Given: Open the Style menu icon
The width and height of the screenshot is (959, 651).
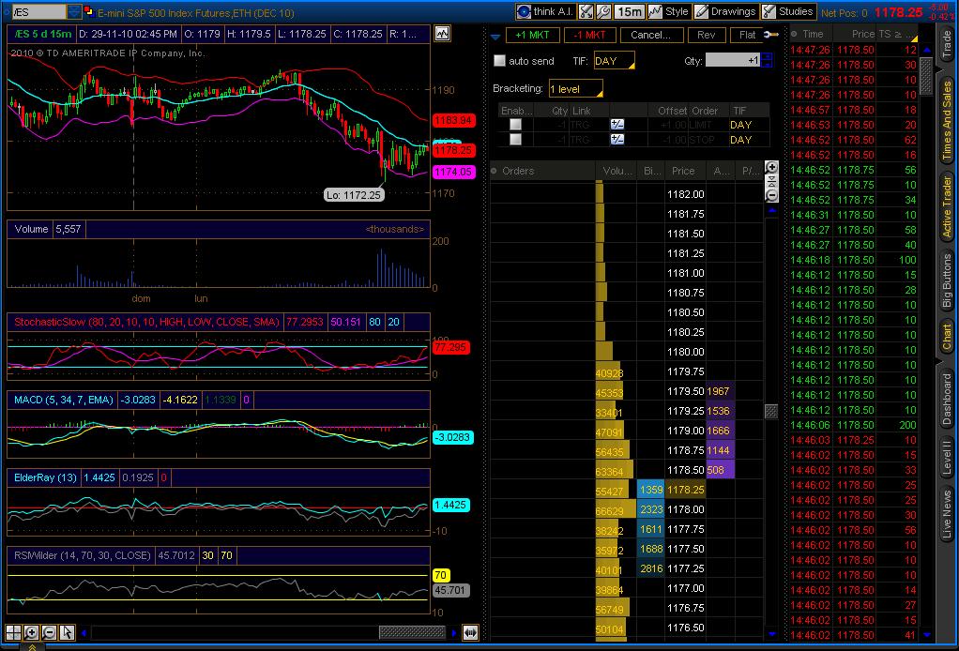Looking at the screenshot, I should [668, 11].
